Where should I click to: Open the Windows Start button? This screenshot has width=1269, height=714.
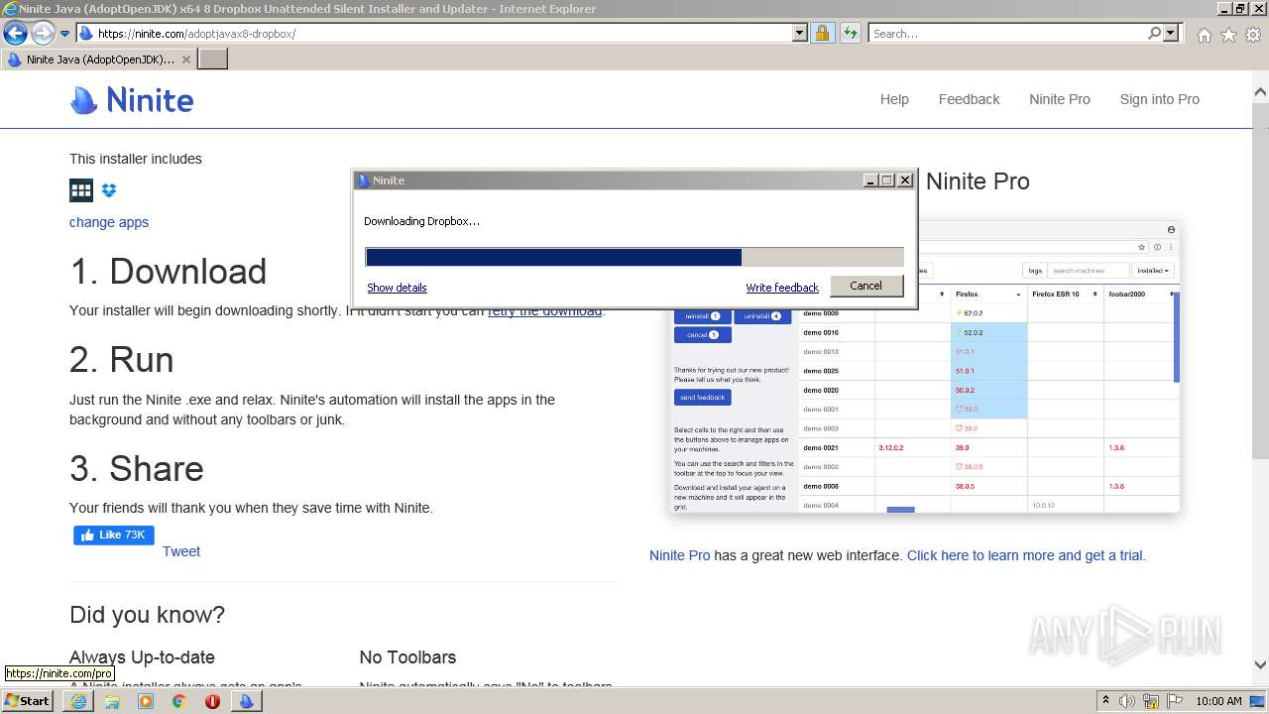pos(28,701)
